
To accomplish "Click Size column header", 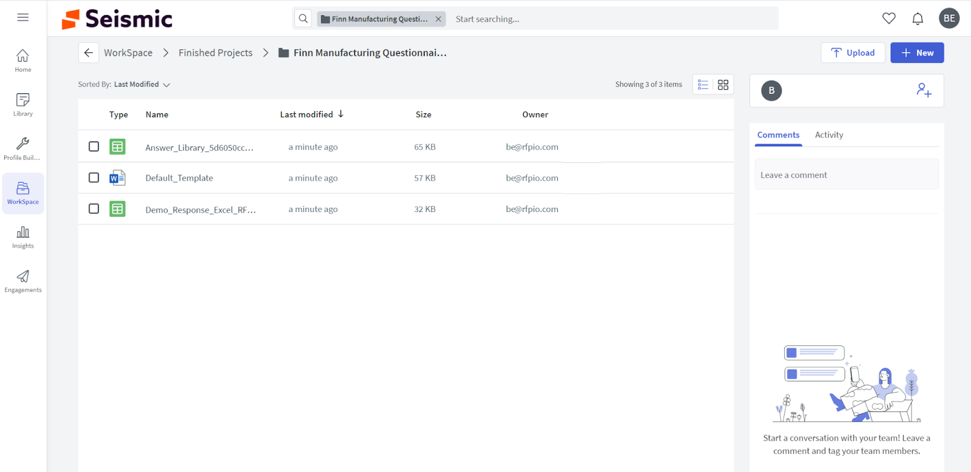I will coord(424,115).
